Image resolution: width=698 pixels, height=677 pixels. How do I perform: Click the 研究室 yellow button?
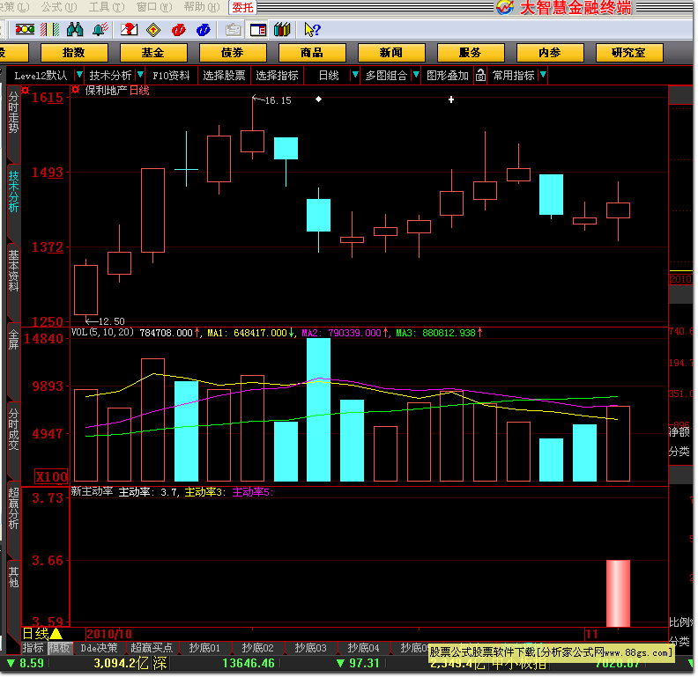(x=629, y=53)
